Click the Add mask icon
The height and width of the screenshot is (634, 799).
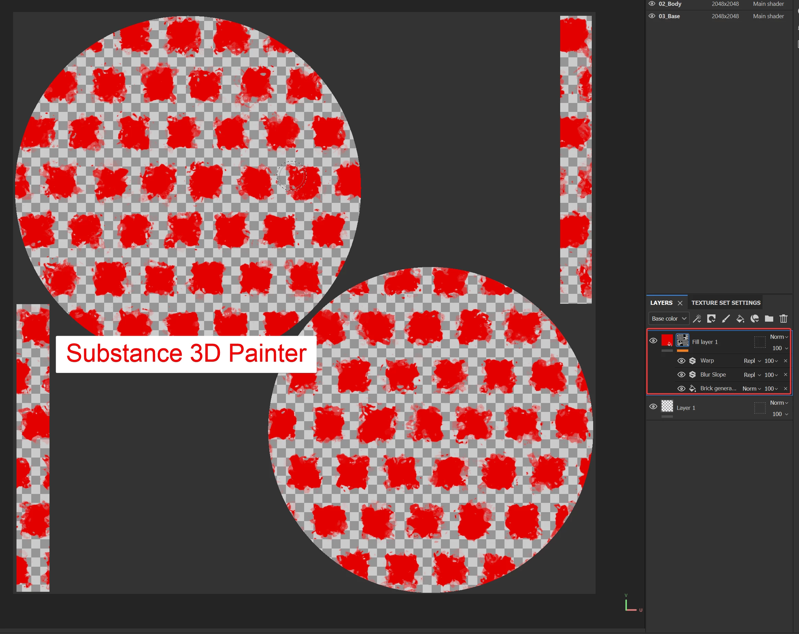[x=711, y=319]
